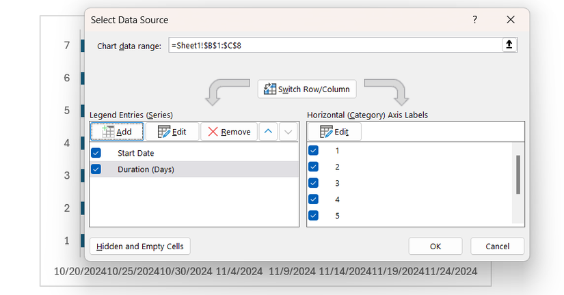Move series up with arrow

269,132
